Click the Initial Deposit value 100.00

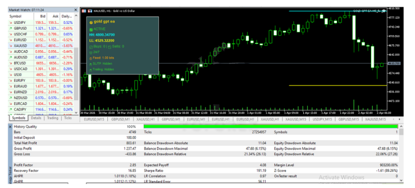coord(131,137)
